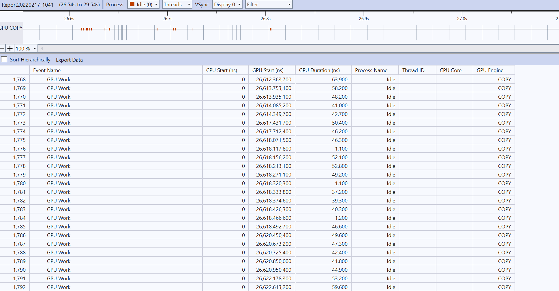Open the VSync Display 0 dropdown
Viewport: 559px width, 291px height.
pos(239,4)
